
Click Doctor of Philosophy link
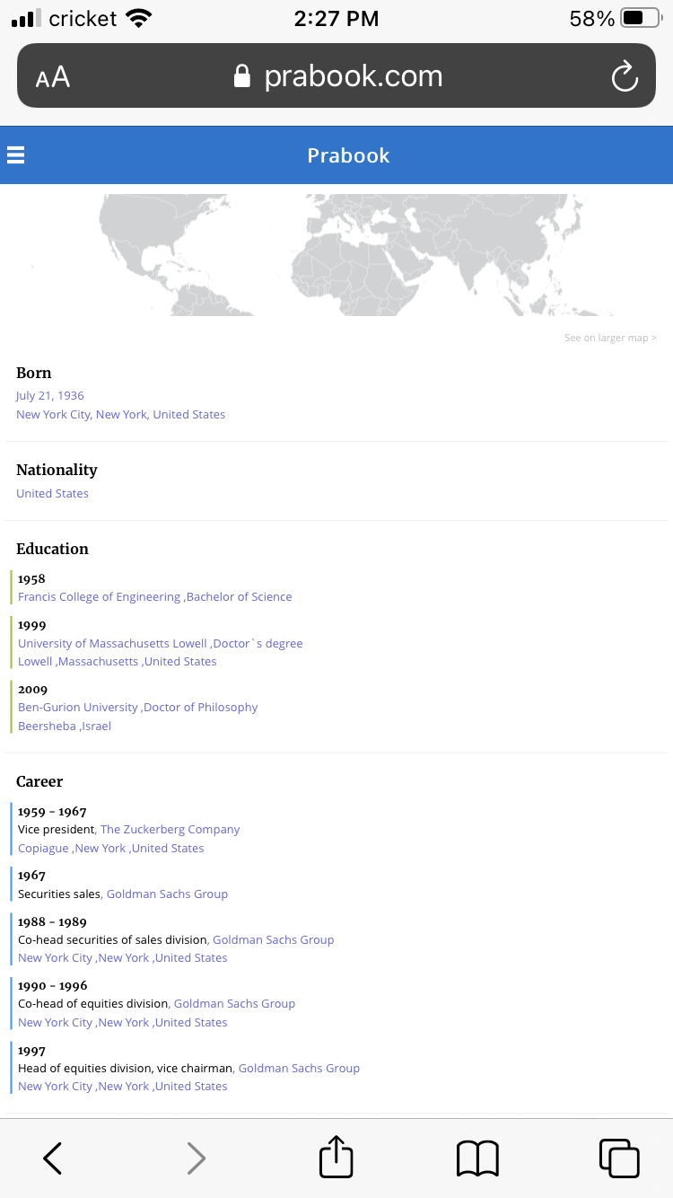(x=201, y=707)
